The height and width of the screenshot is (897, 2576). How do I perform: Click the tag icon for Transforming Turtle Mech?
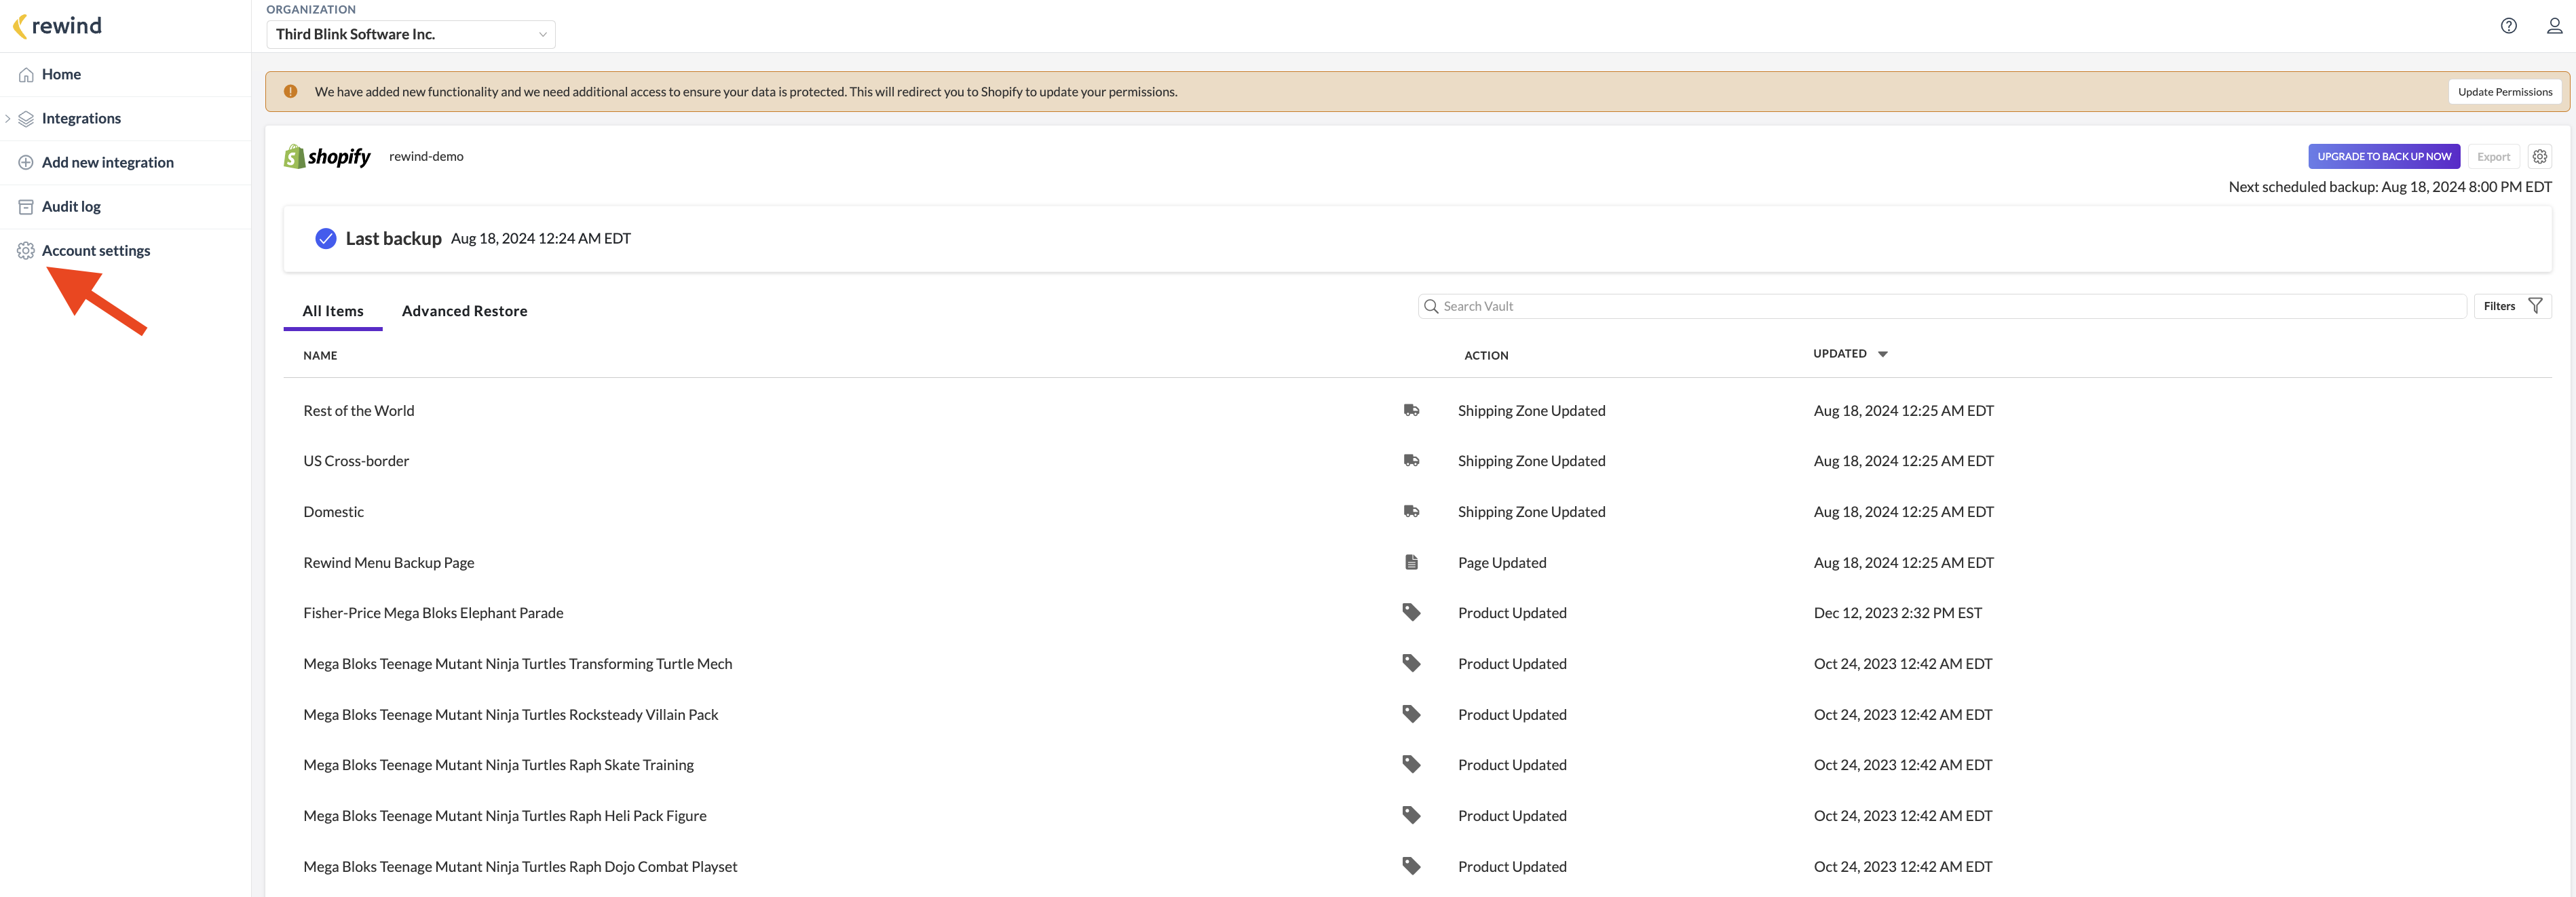pyautogui.click(x=1411, y=664)
